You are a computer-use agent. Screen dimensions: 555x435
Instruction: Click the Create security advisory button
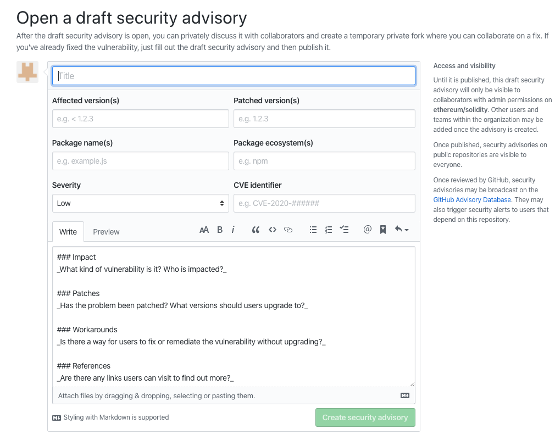point(365,417)
